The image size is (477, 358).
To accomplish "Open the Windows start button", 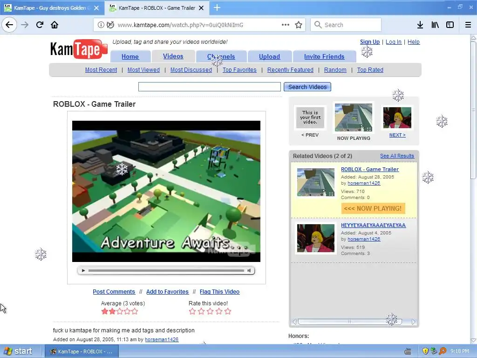I will [x=18, y=351].
